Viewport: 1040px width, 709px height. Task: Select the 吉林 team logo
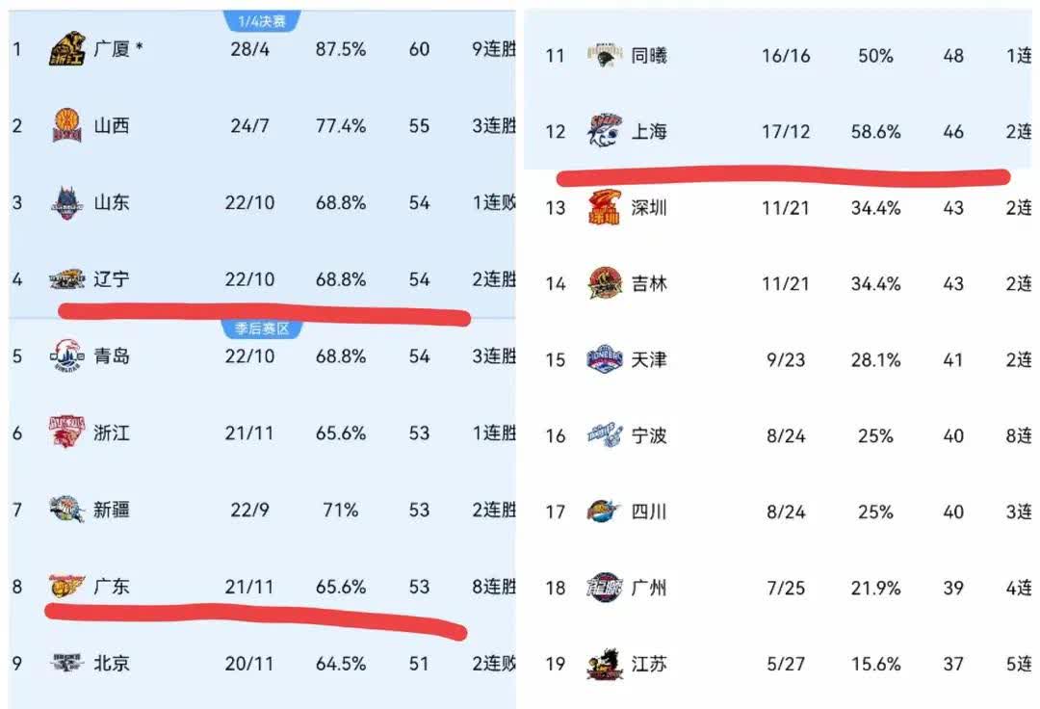605,283
